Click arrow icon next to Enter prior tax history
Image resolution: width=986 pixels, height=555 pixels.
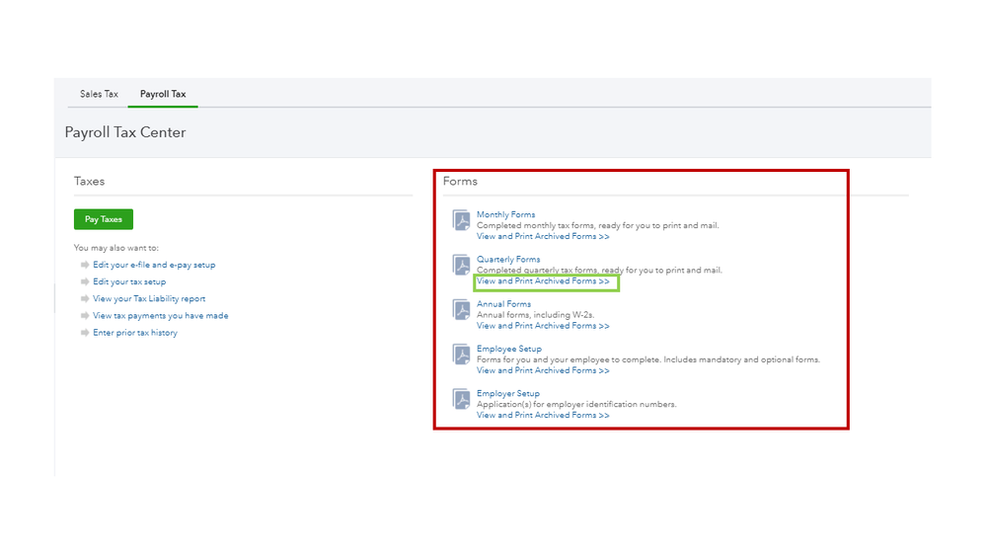[x=85, y=333]
